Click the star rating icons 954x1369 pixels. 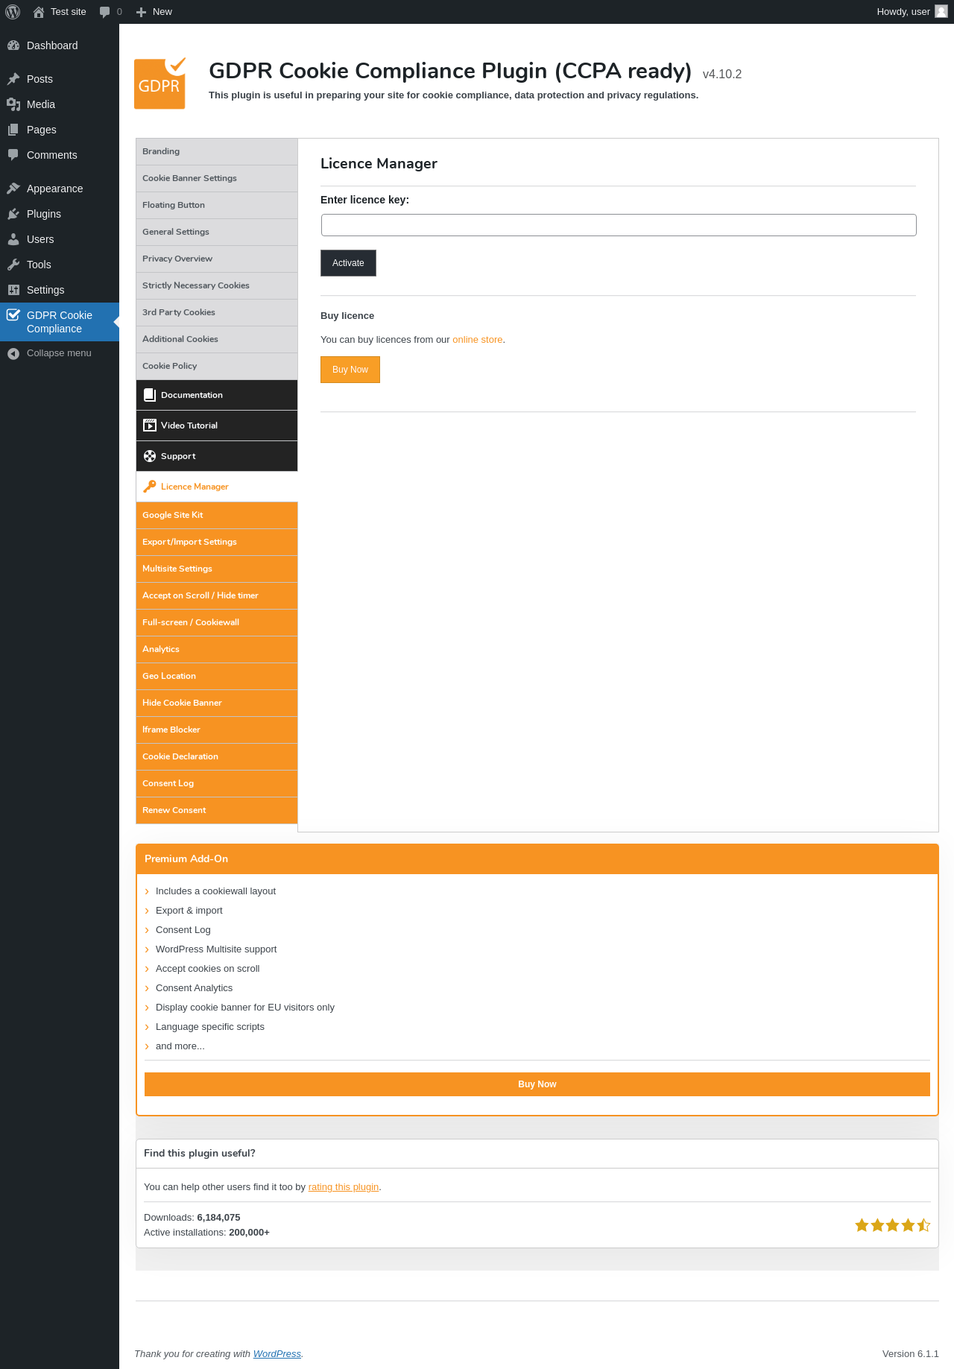[893, 1225]
